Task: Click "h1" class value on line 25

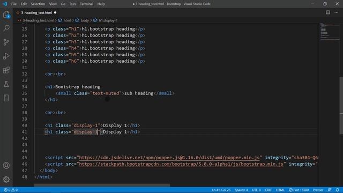Action: pyautogui.click(x=74, y=29)
